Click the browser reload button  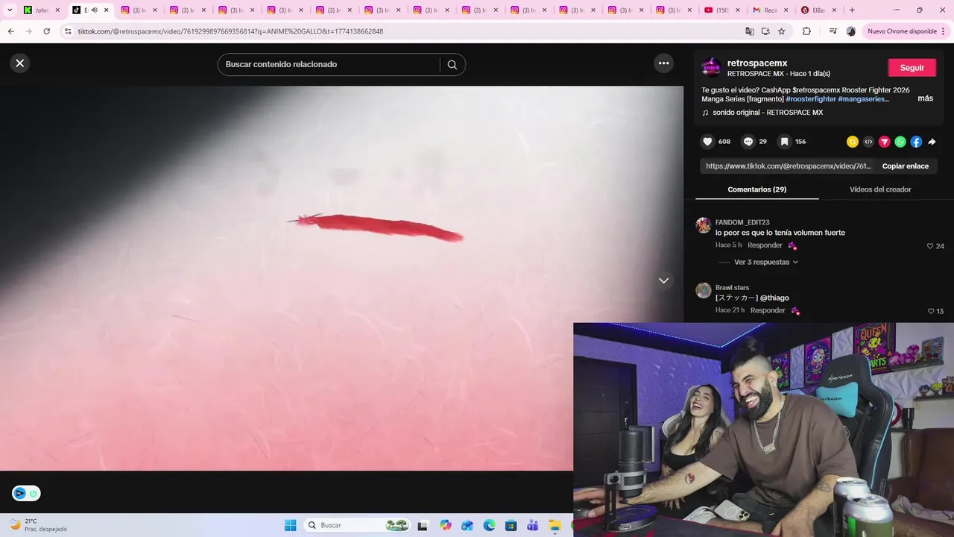[46, 31]
